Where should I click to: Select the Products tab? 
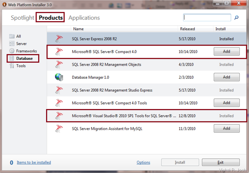(x=51, y=18)
